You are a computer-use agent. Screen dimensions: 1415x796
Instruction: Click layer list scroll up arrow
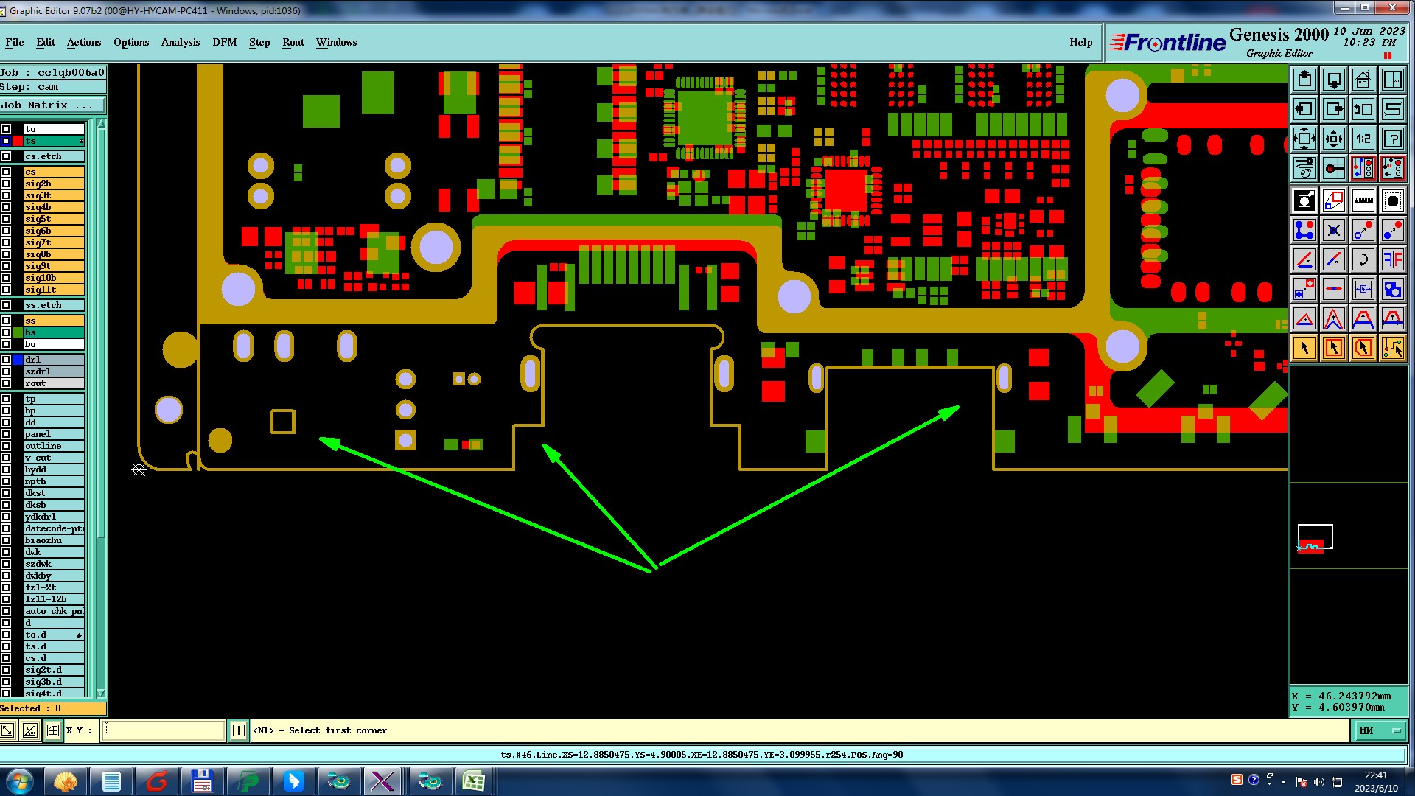coord(101,125)
